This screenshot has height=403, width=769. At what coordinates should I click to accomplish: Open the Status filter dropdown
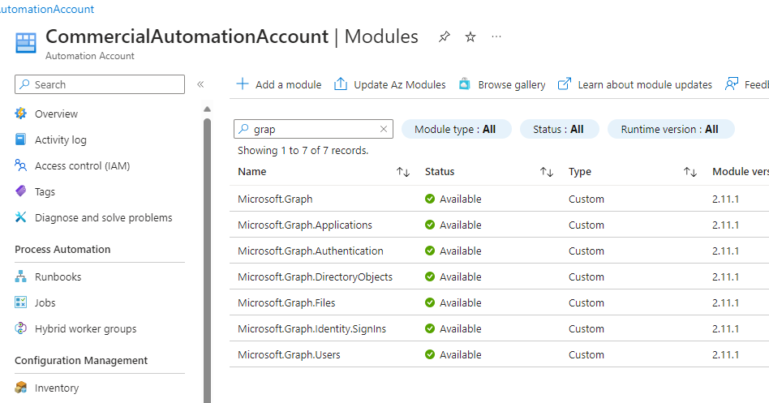click(x=558, y=129)
